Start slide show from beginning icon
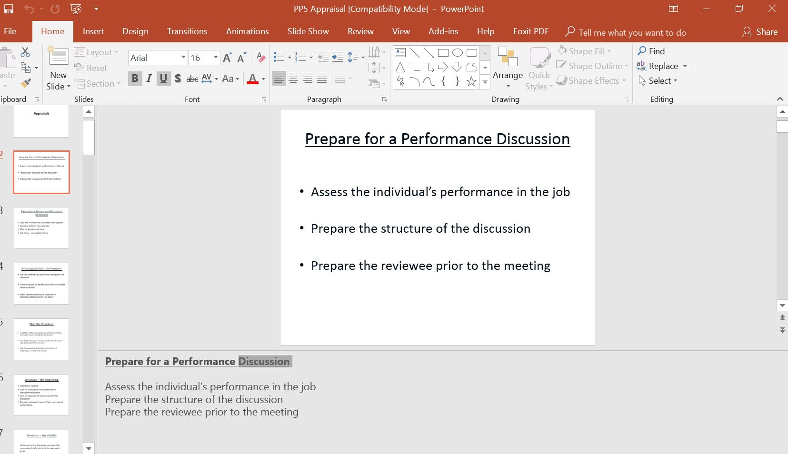Viewport: 788px width, 454px height. [75, 9]
